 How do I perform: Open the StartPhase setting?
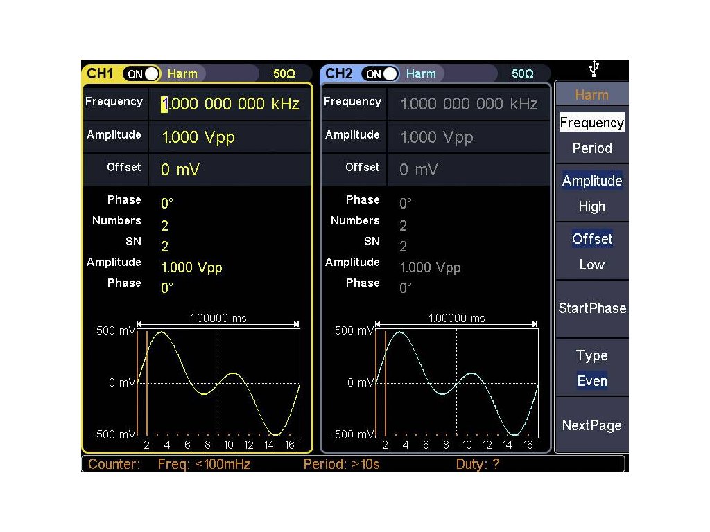pos(591,308)
